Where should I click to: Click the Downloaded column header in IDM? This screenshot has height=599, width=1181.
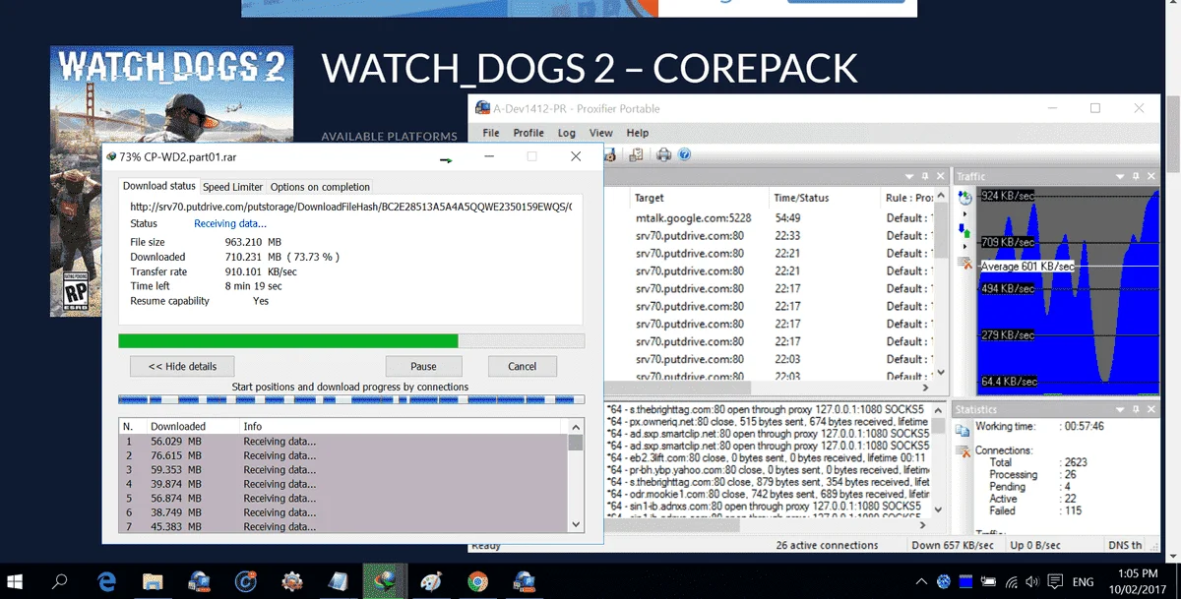192,426
